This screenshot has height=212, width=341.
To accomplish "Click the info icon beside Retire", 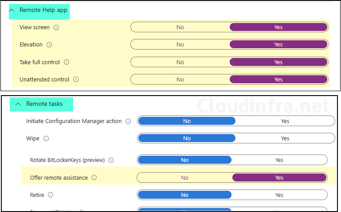I will coord(51,195).
